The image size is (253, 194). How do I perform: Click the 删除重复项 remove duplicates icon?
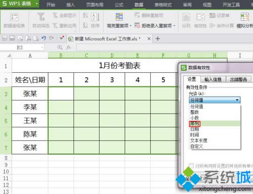click(137, 15)
